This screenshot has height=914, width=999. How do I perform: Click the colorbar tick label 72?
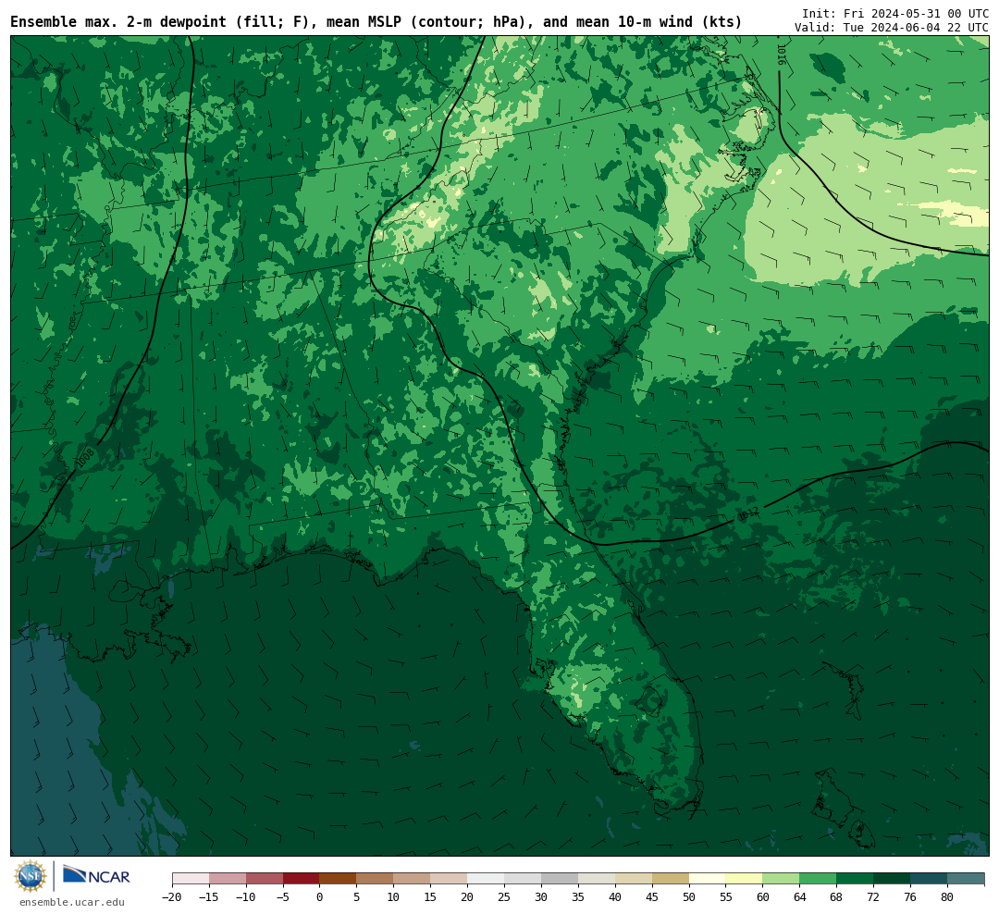[873, 896]
